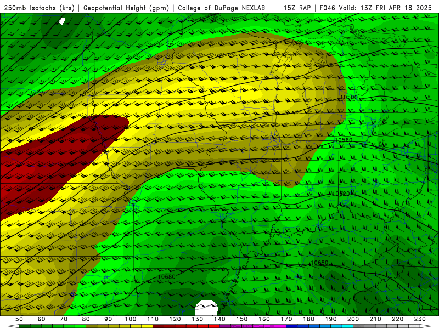Click the "250mb Isotachs (kts)" title text
Viewport: 439px width, 329px height.
coord(40,8)
